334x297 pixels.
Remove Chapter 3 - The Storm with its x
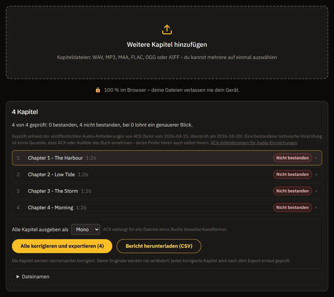tap(316, 191)
